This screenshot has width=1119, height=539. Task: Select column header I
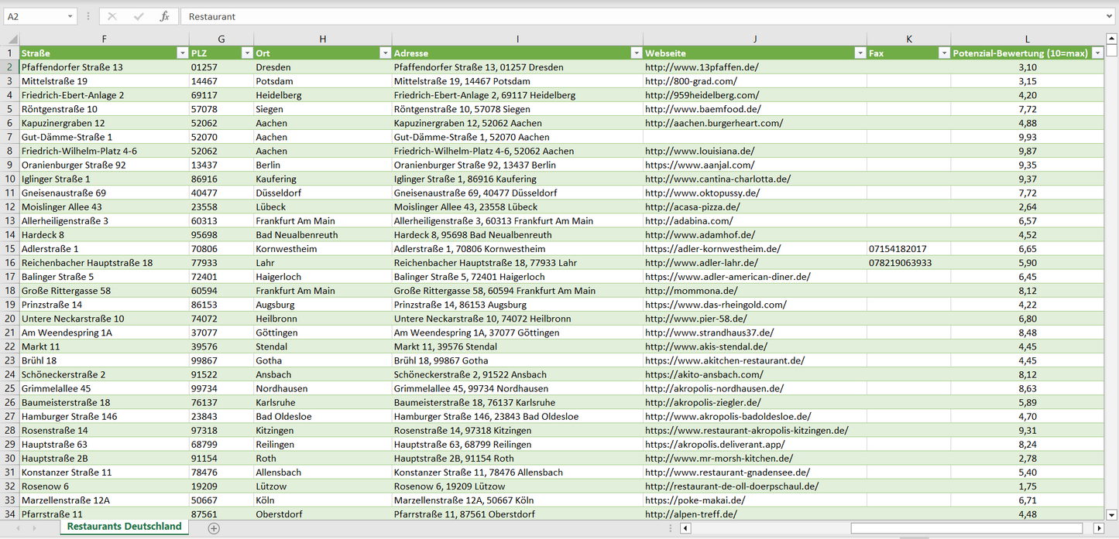(x=517, y=39)
